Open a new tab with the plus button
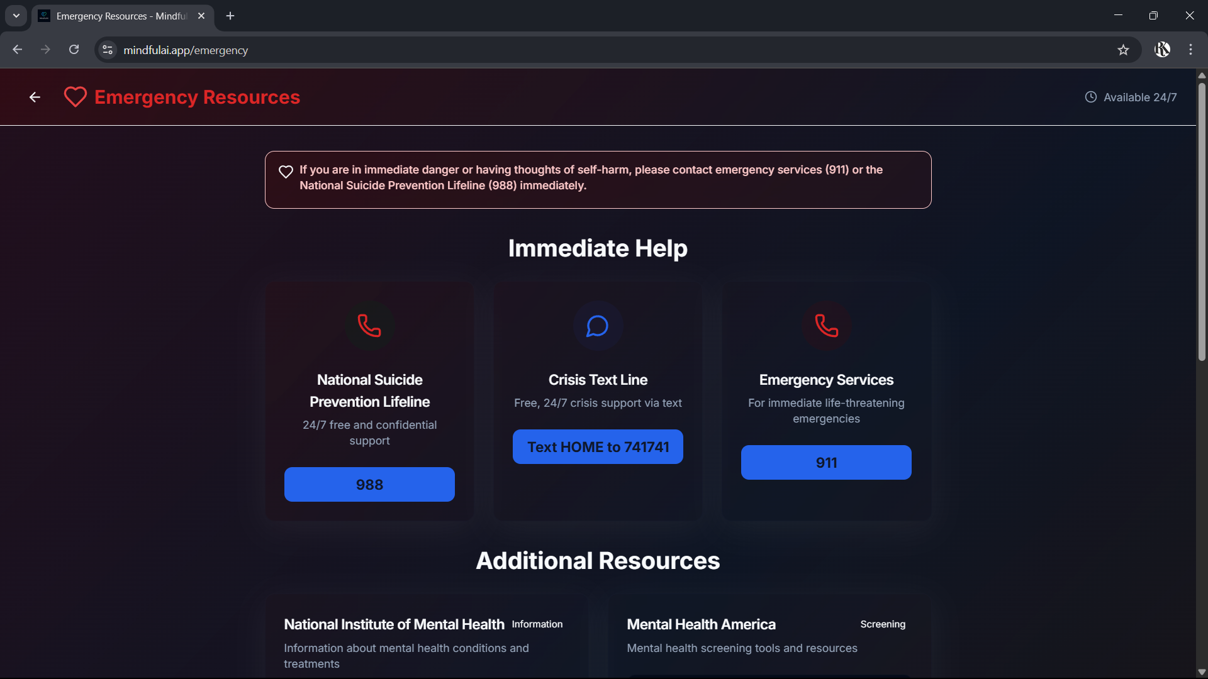1208x679 pixels. pos(230,16)
